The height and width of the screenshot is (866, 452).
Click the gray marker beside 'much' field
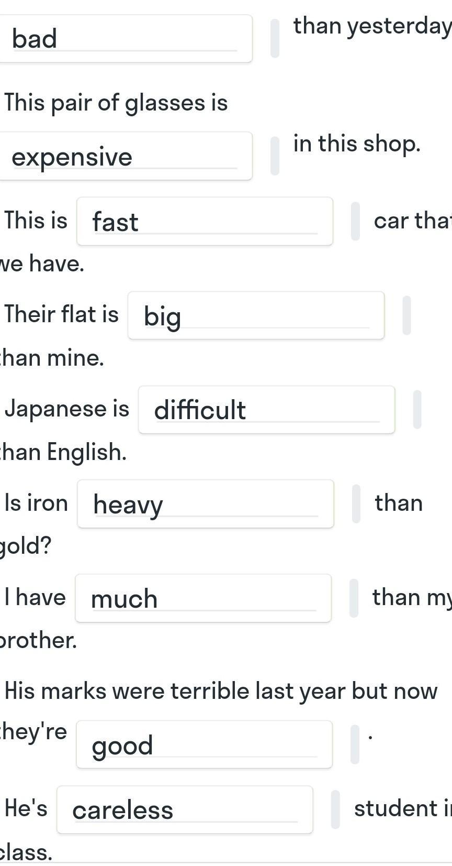tap(354, 598)
